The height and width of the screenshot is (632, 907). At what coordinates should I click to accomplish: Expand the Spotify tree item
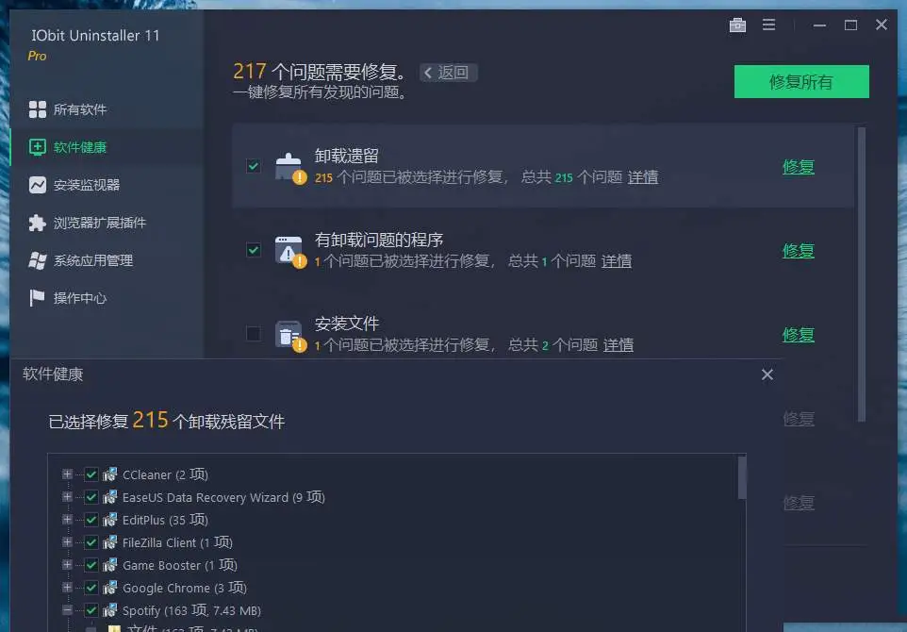[66, 610]
